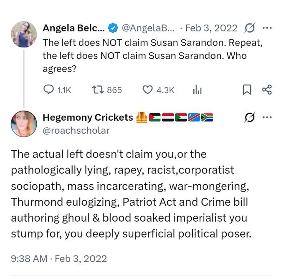Click the blue verified badge next to Angela
The width and height of the screenshot is (284, 279).
[x=113, y=28]
